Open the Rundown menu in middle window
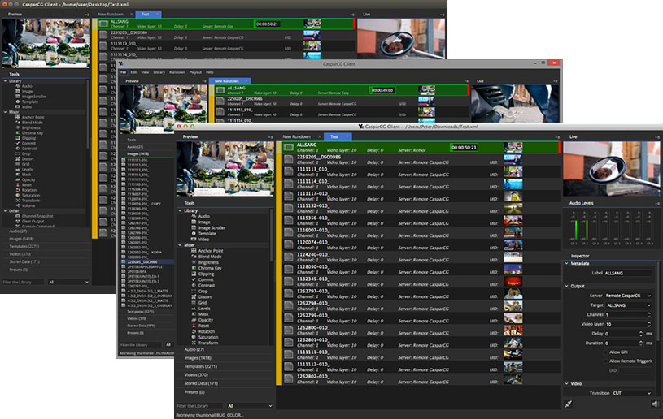 click(x=177, y=72)
